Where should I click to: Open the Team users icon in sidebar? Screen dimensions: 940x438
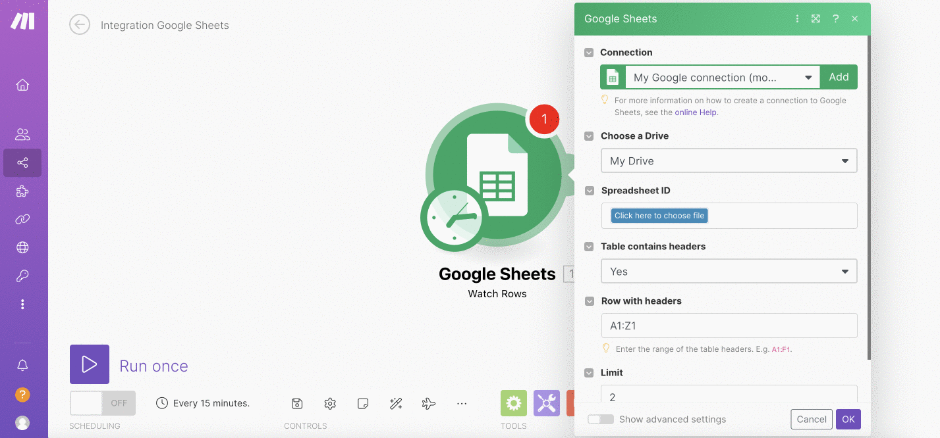(22, 135)
